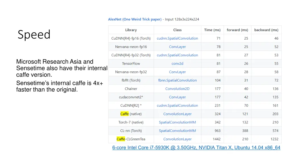The width and height of the screenshot is (291, 163).
Task: Open cudnn.SpatialConvolution link in CuDNN[R4]-fp32 row
Action: pyautogui.click(x=177, y=55)
